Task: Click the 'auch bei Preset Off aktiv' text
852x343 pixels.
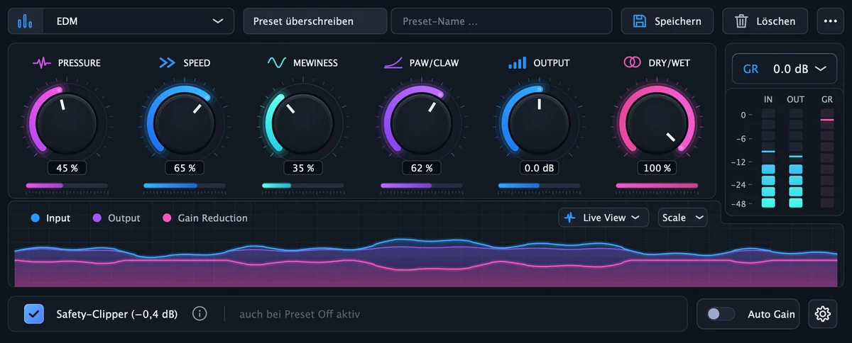Action: click(300, 314)
